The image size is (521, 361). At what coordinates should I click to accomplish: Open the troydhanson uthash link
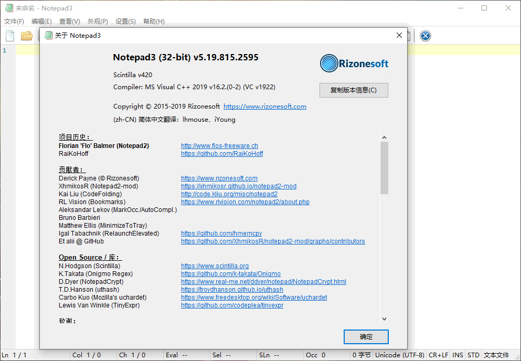click(x=232, y=290)
